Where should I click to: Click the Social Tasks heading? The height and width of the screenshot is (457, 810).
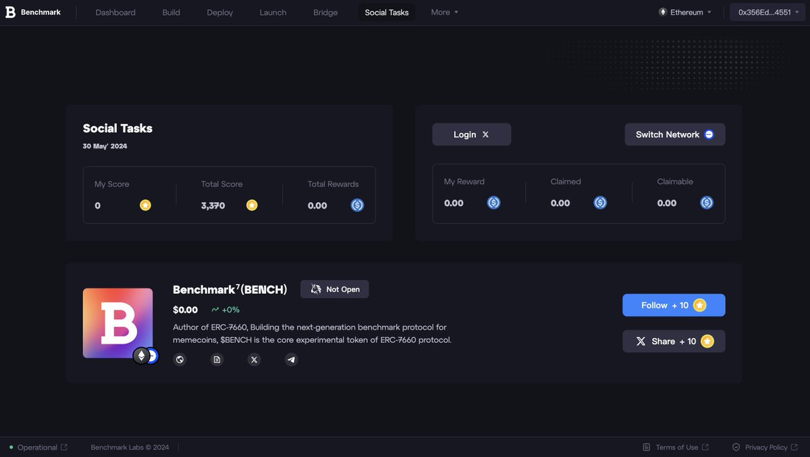tap(117, 128)
